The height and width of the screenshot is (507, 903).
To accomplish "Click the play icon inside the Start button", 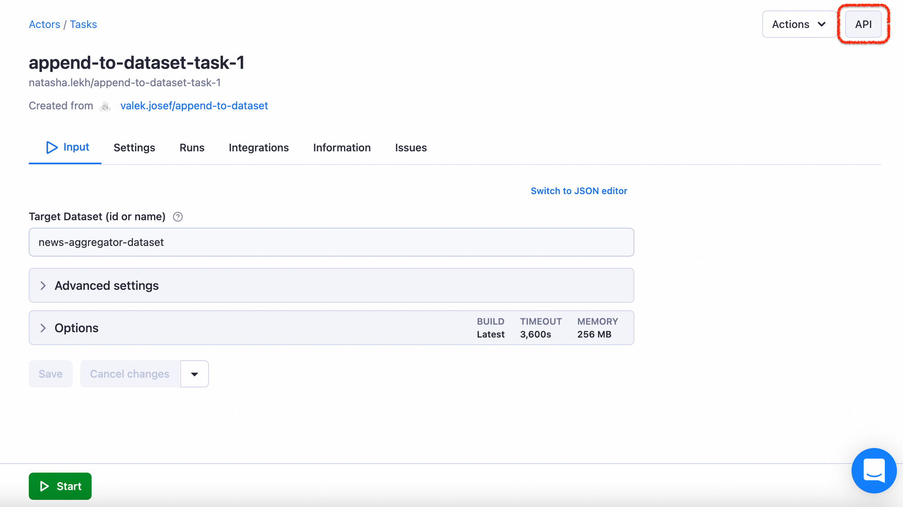I will pyautogui.click(x=44, y=486).
